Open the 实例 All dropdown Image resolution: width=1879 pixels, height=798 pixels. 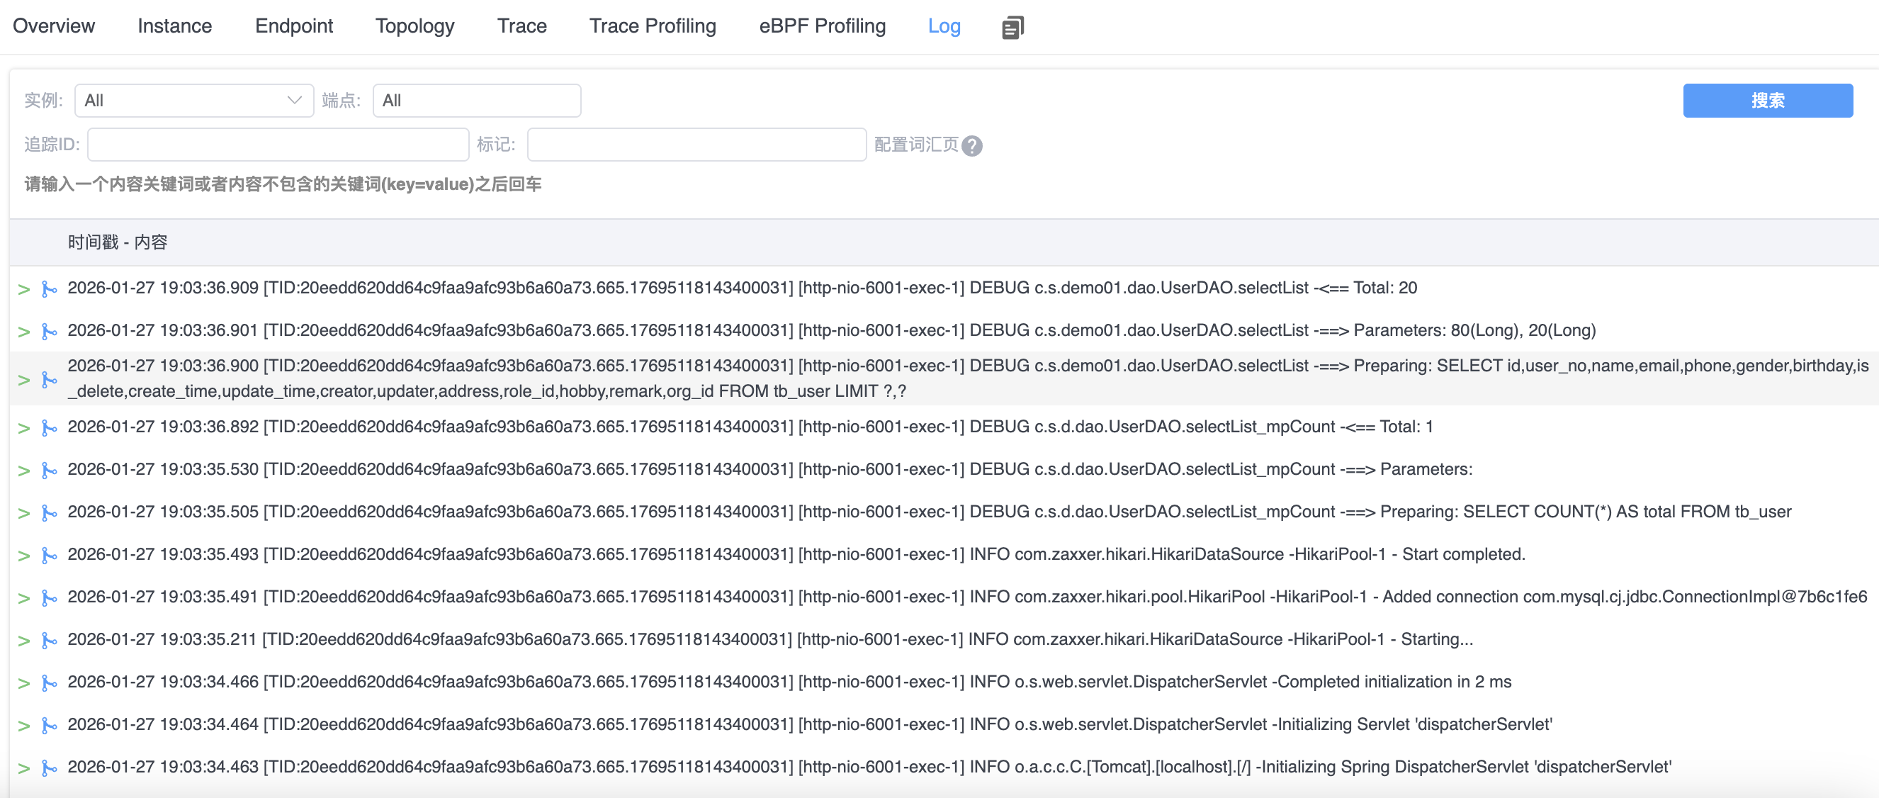coord(193,101)
